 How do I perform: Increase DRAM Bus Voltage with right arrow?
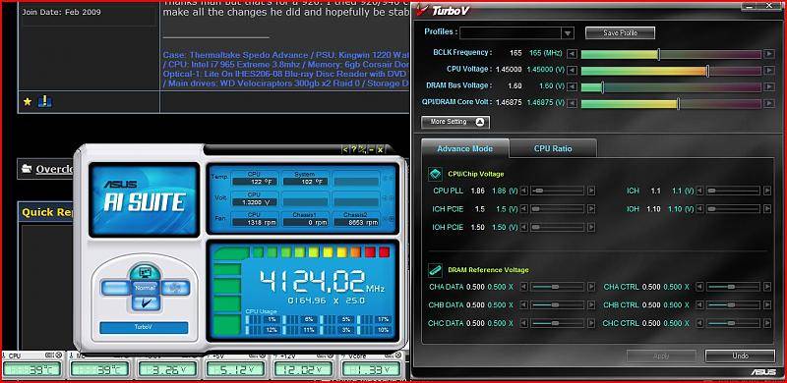click(x=768, y=86)
